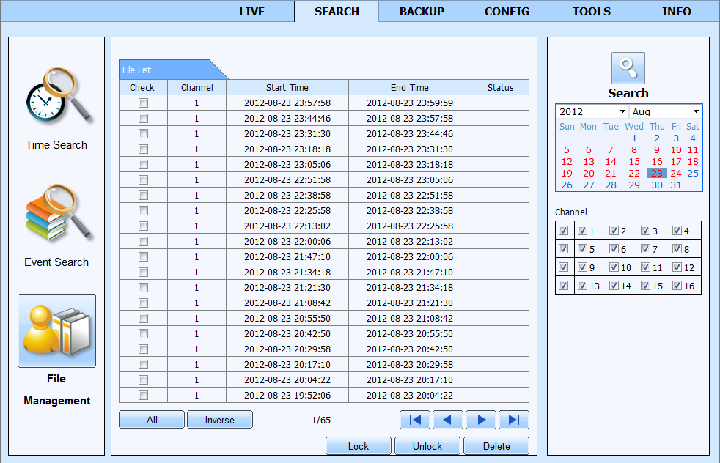Toggle channel 1 checkbox

pyautogui.click(x=582, y=230)
